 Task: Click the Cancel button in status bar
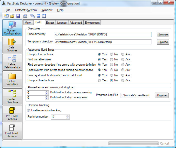[164, 144]
